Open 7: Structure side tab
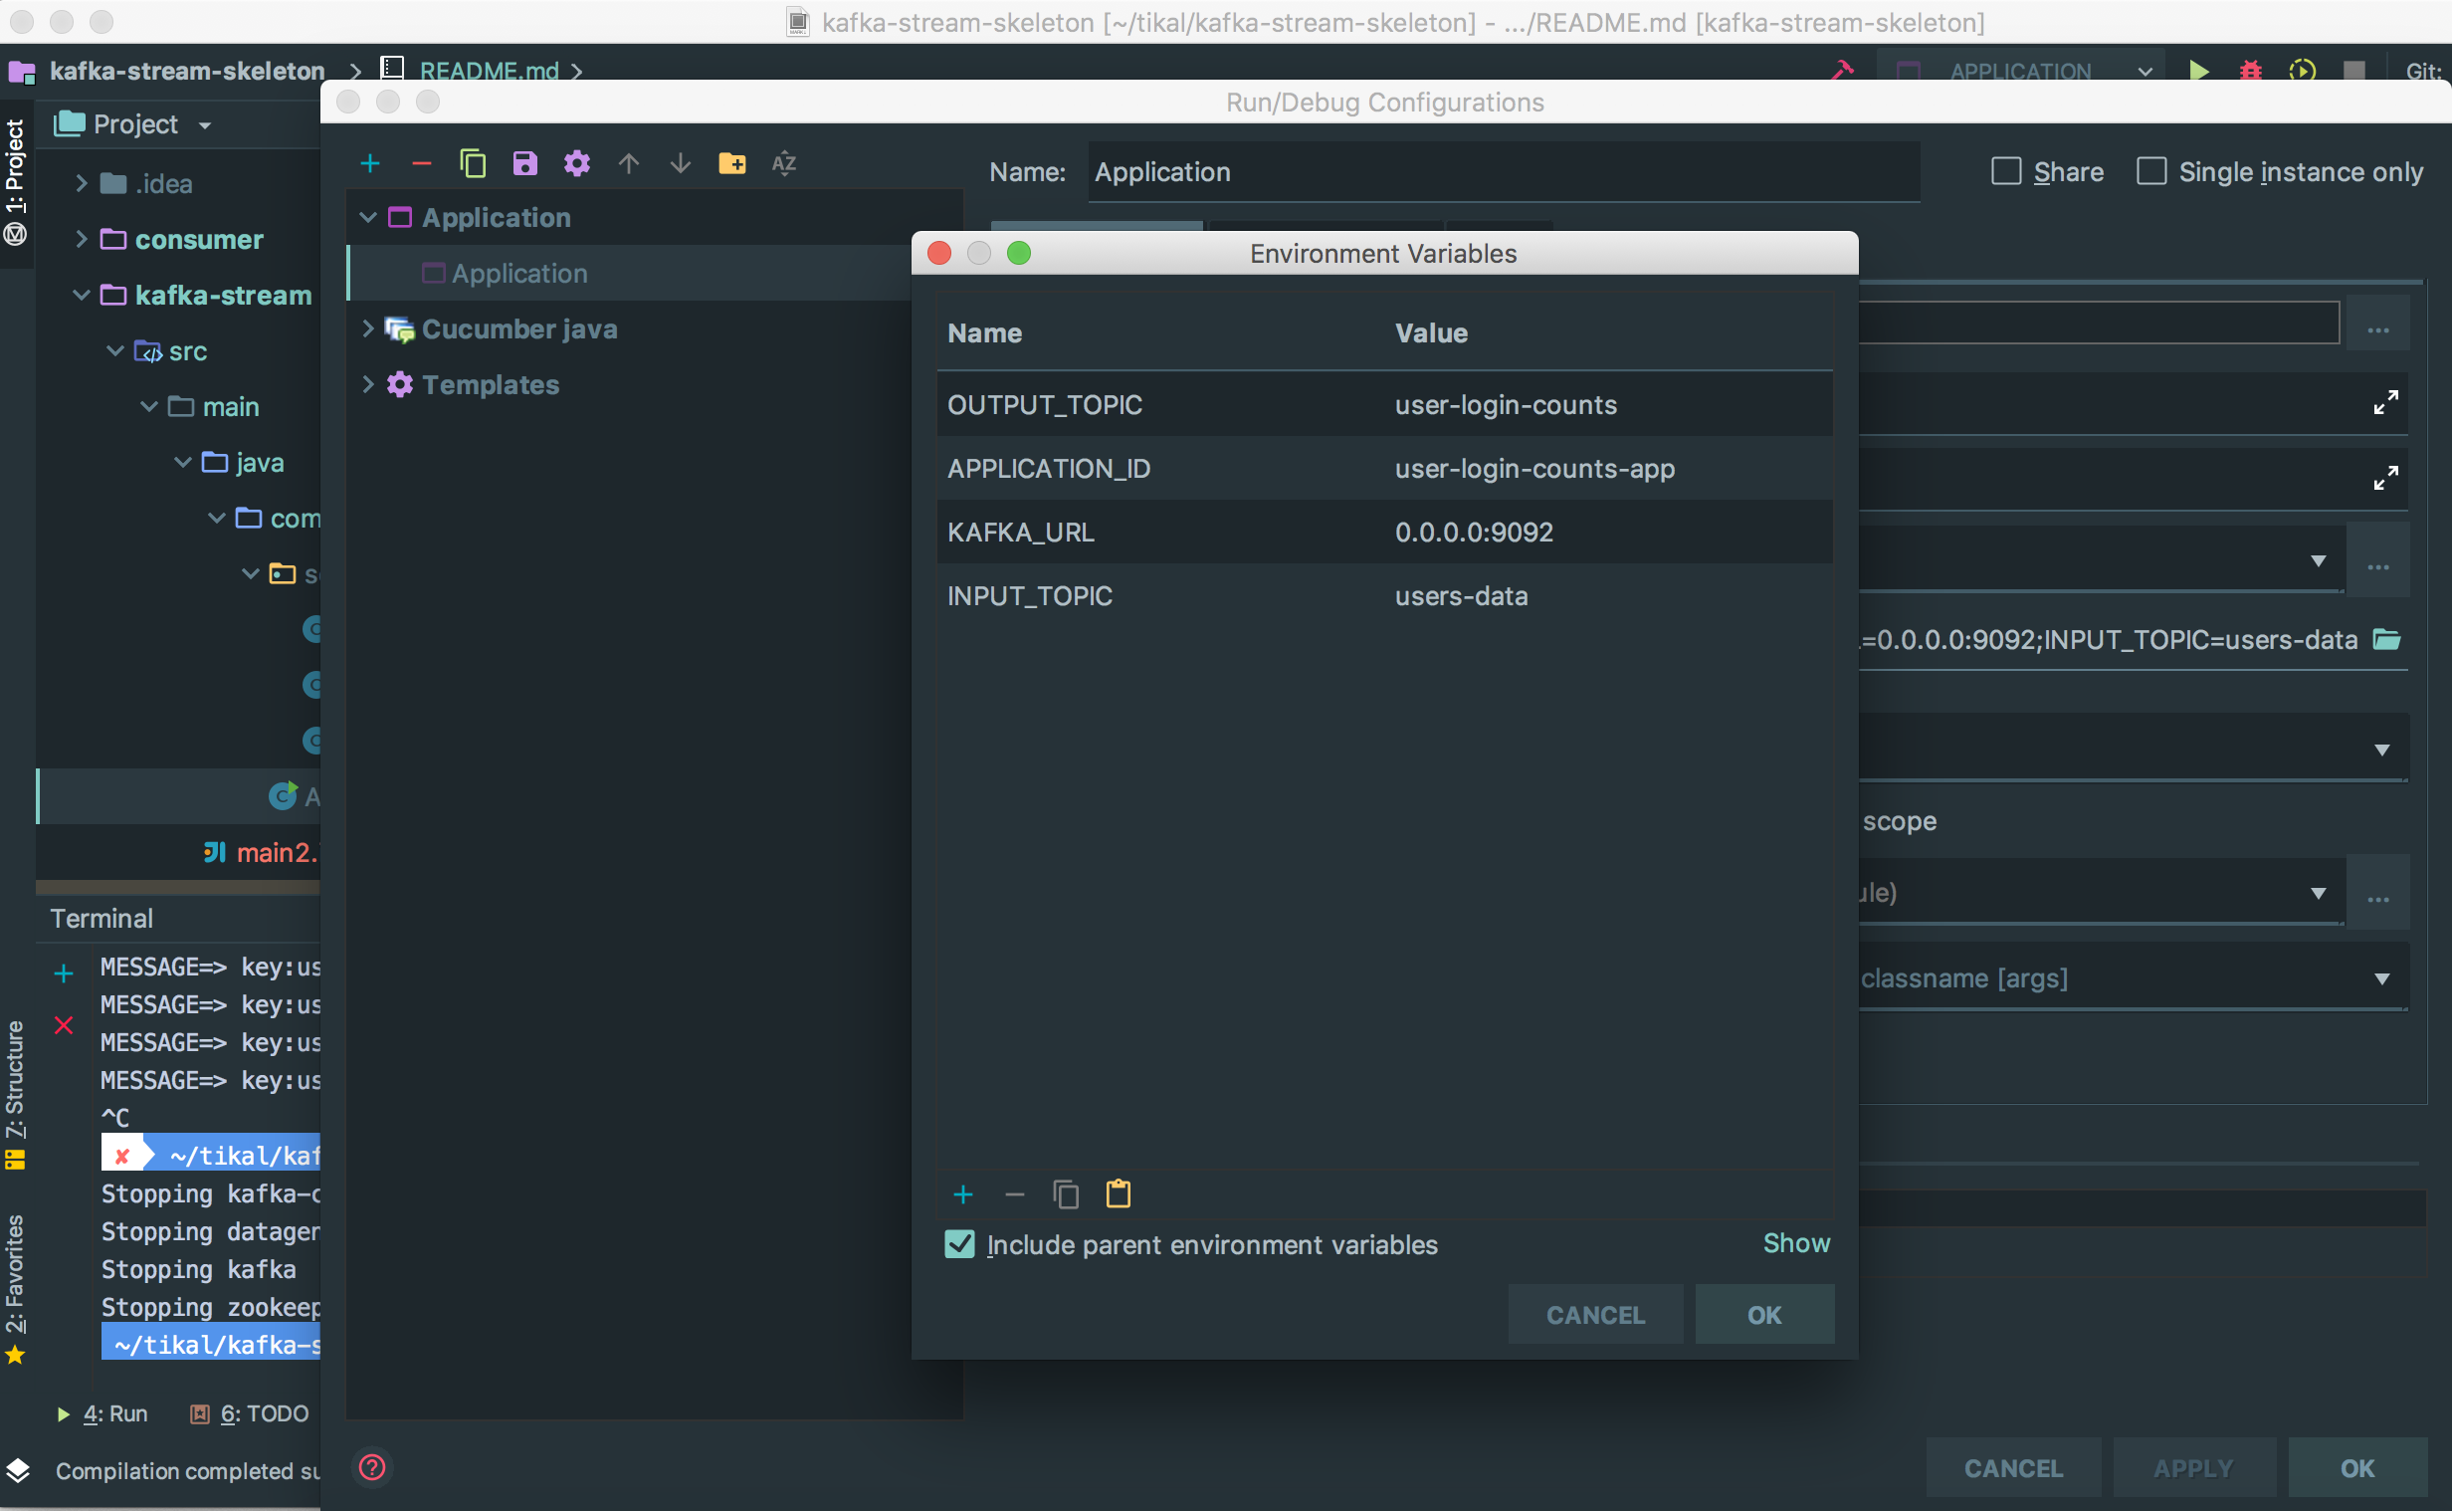The width and height of the screenshot is (2452, 1511). (15, 1093)
